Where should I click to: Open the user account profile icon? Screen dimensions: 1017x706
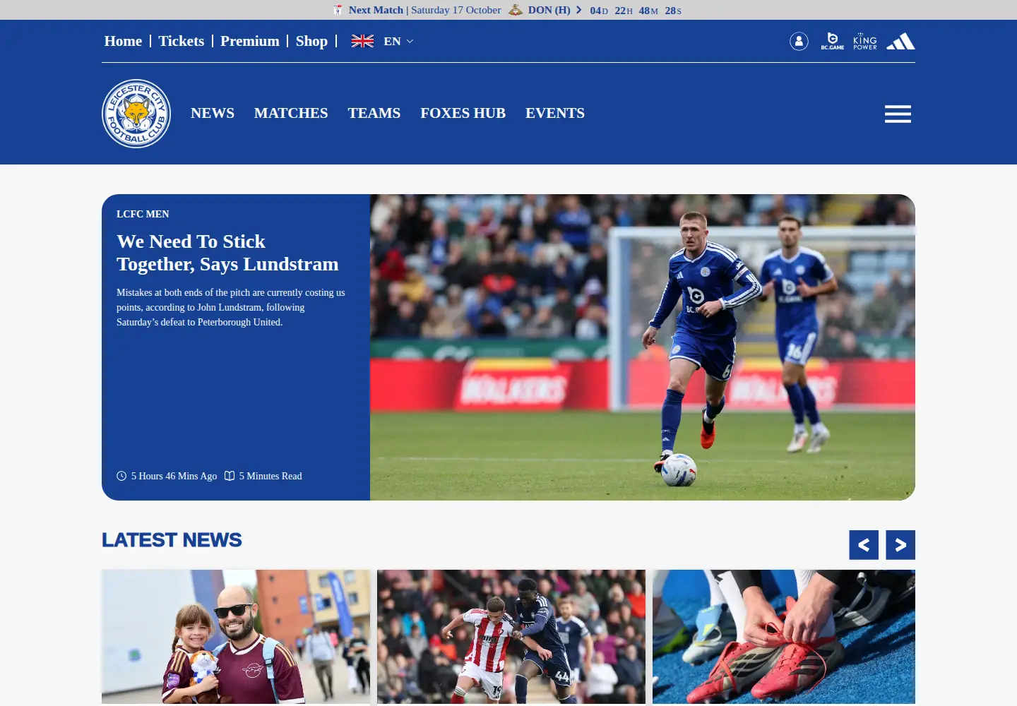[799, 42]
